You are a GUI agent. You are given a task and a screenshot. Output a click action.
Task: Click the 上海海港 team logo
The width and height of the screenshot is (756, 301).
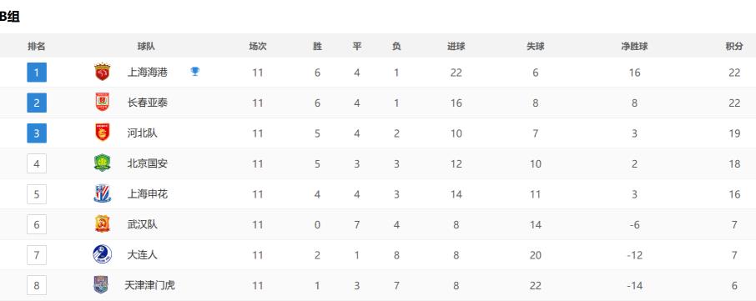click(102, 73)
